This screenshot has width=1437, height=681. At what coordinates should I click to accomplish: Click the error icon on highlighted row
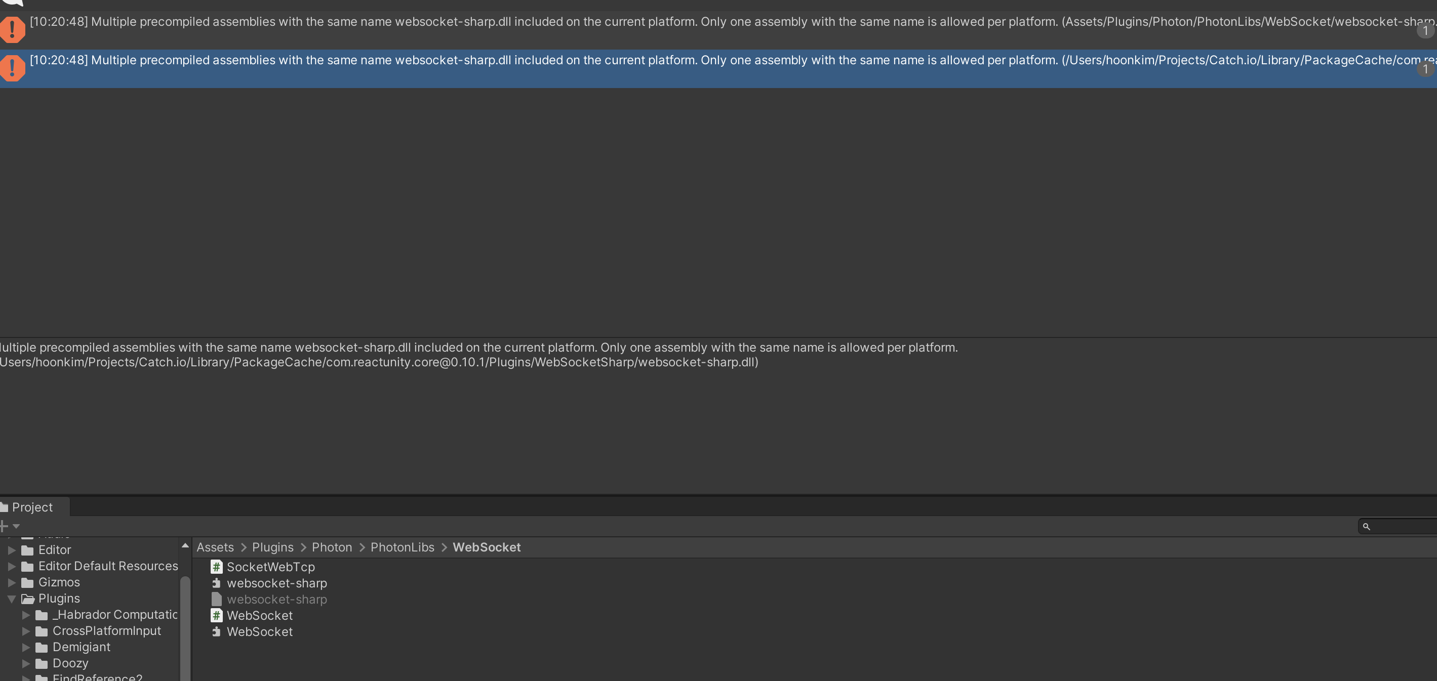tap(12, 68)
